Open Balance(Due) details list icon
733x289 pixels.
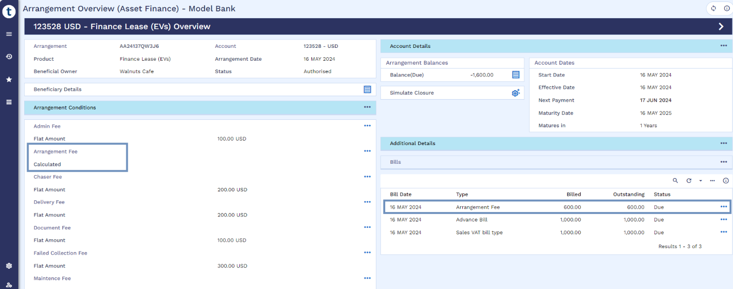point(515,75)
